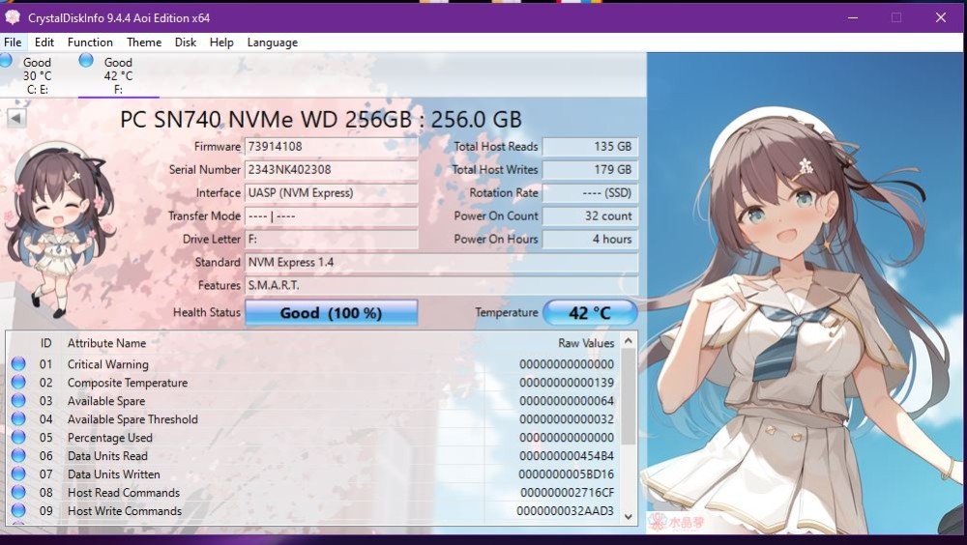The width and height of the screenshot is (967, 545).
Task: Click the Firmware value field
Action: (x=331, y=147)
